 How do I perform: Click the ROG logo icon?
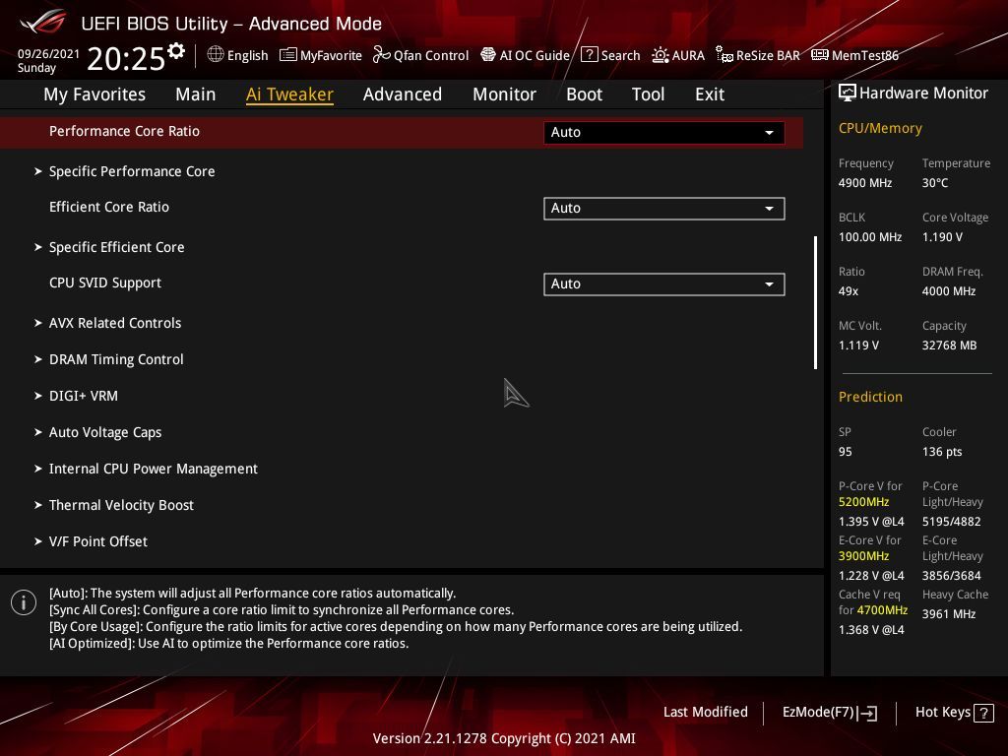click(43, 22)
